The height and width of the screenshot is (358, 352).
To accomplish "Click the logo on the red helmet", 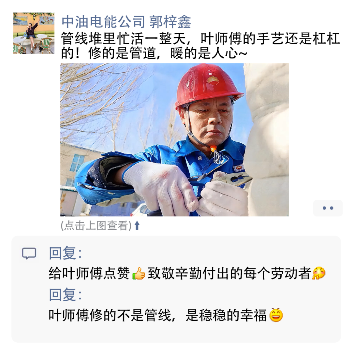I will tap(213, 80).
